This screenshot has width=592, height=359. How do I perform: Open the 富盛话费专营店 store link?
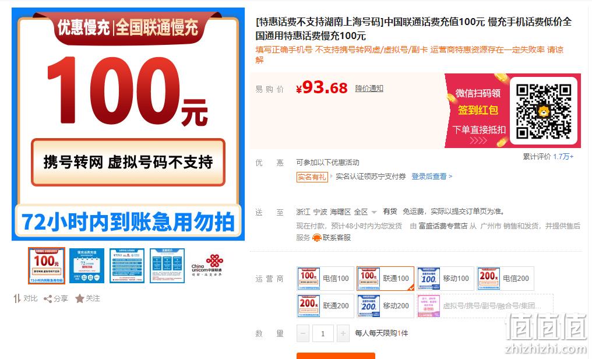[x=443, y=226]
